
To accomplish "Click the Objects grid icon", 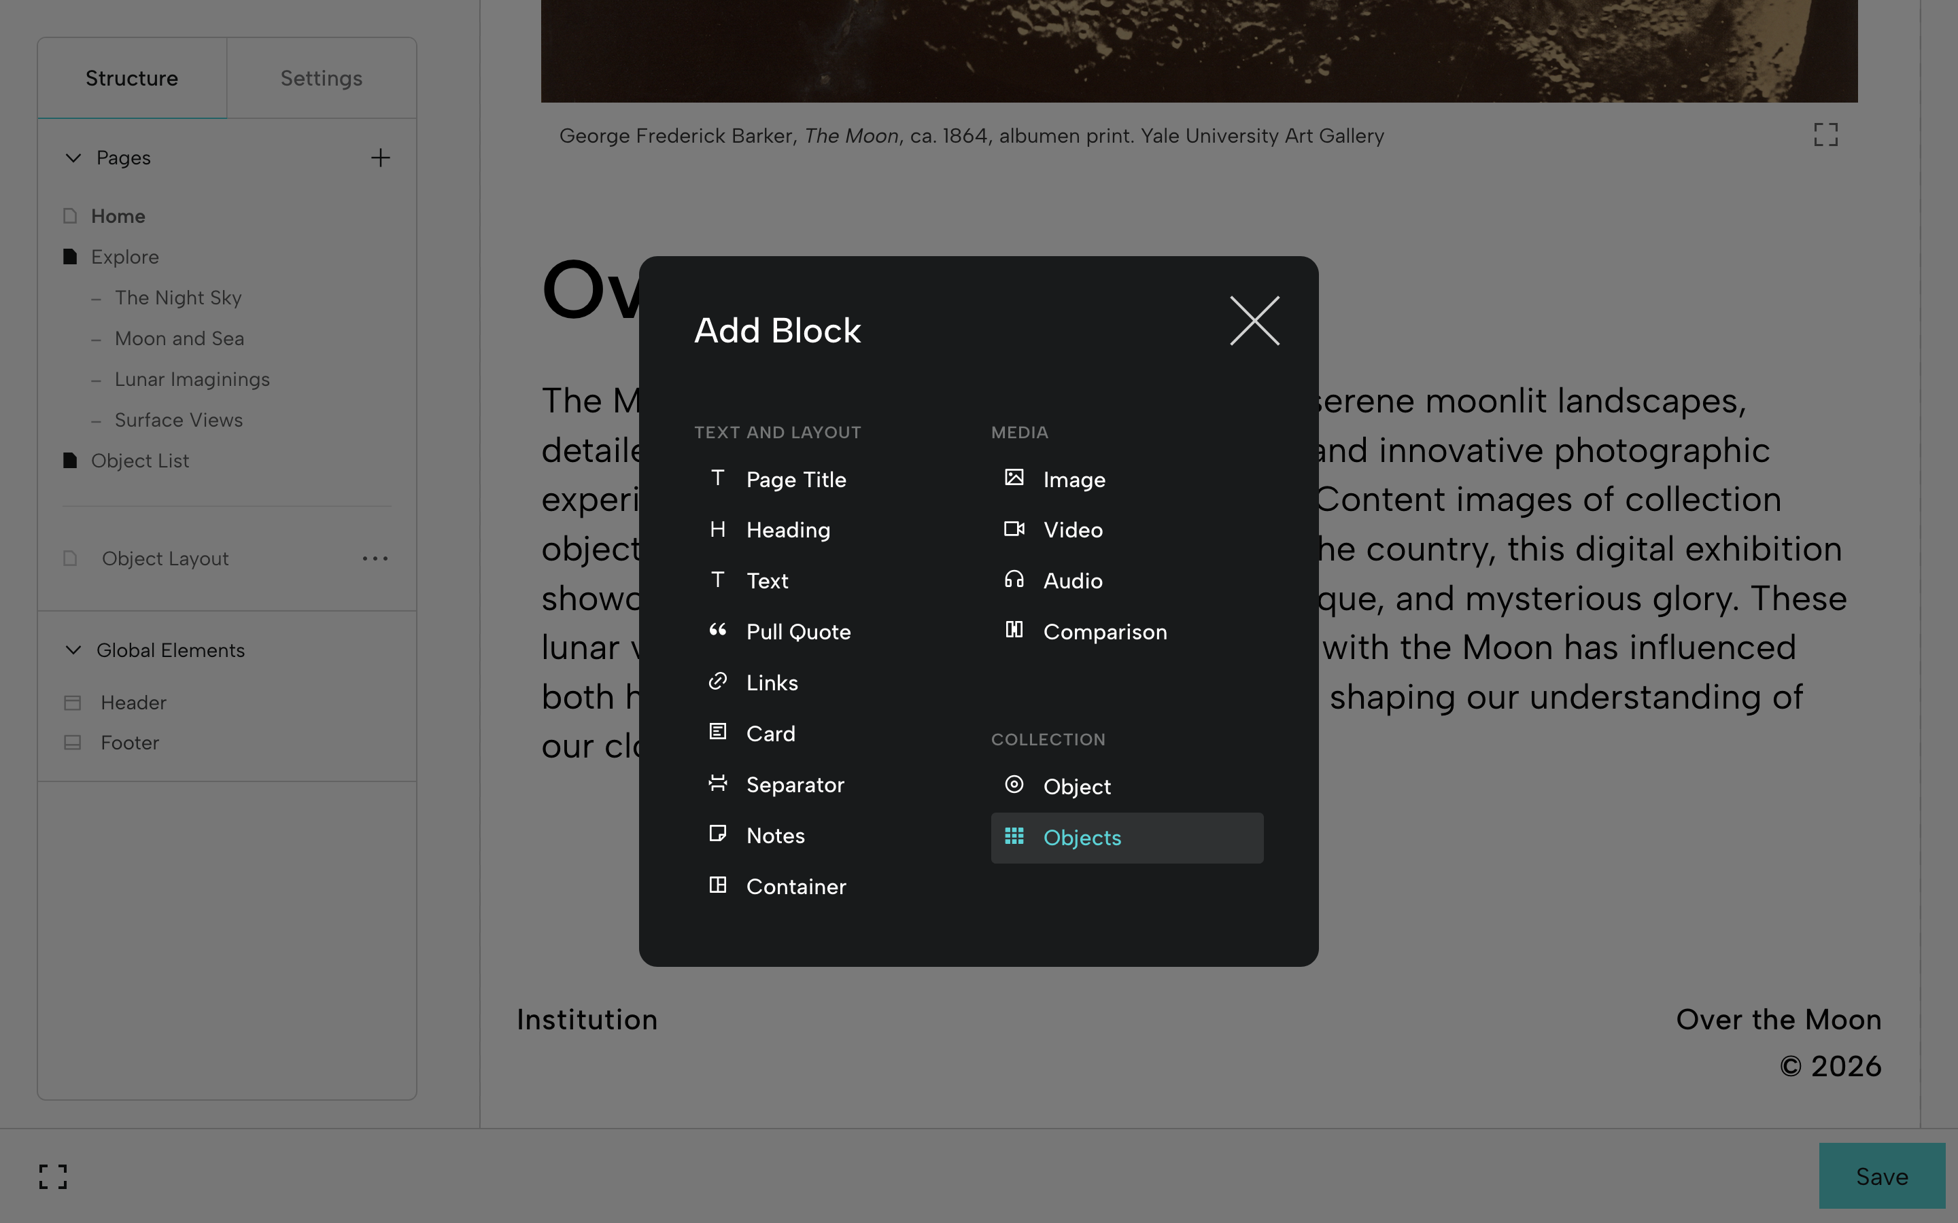I will click(x=1014, y=836).
